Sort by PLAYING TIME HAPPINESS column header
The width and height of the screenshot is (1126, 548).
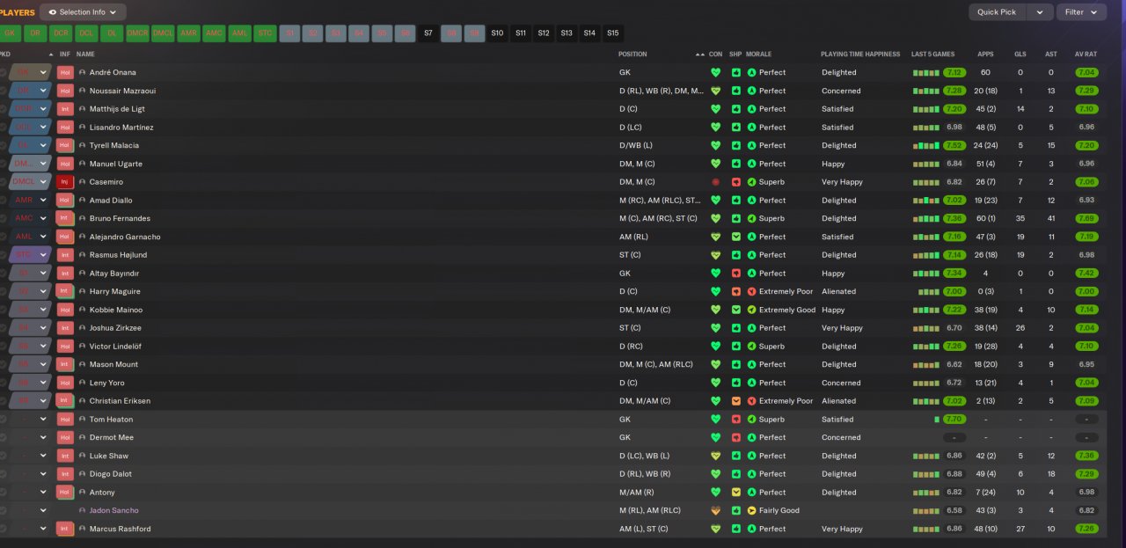tap(860, 55)
